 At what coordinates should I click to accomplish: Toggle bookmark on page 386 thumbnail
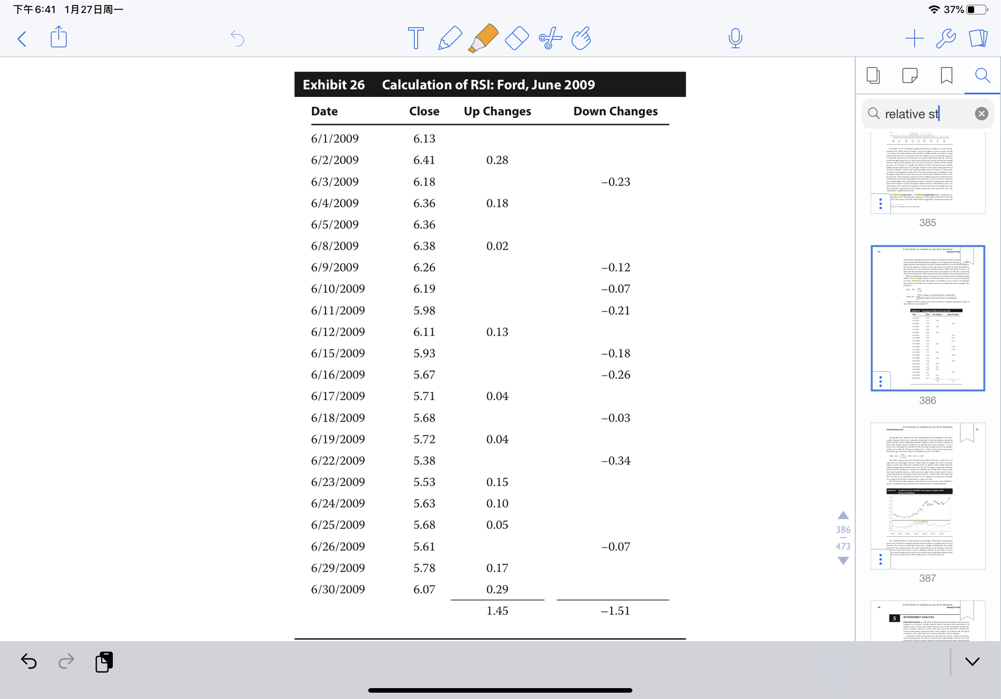tap(967, 255)
